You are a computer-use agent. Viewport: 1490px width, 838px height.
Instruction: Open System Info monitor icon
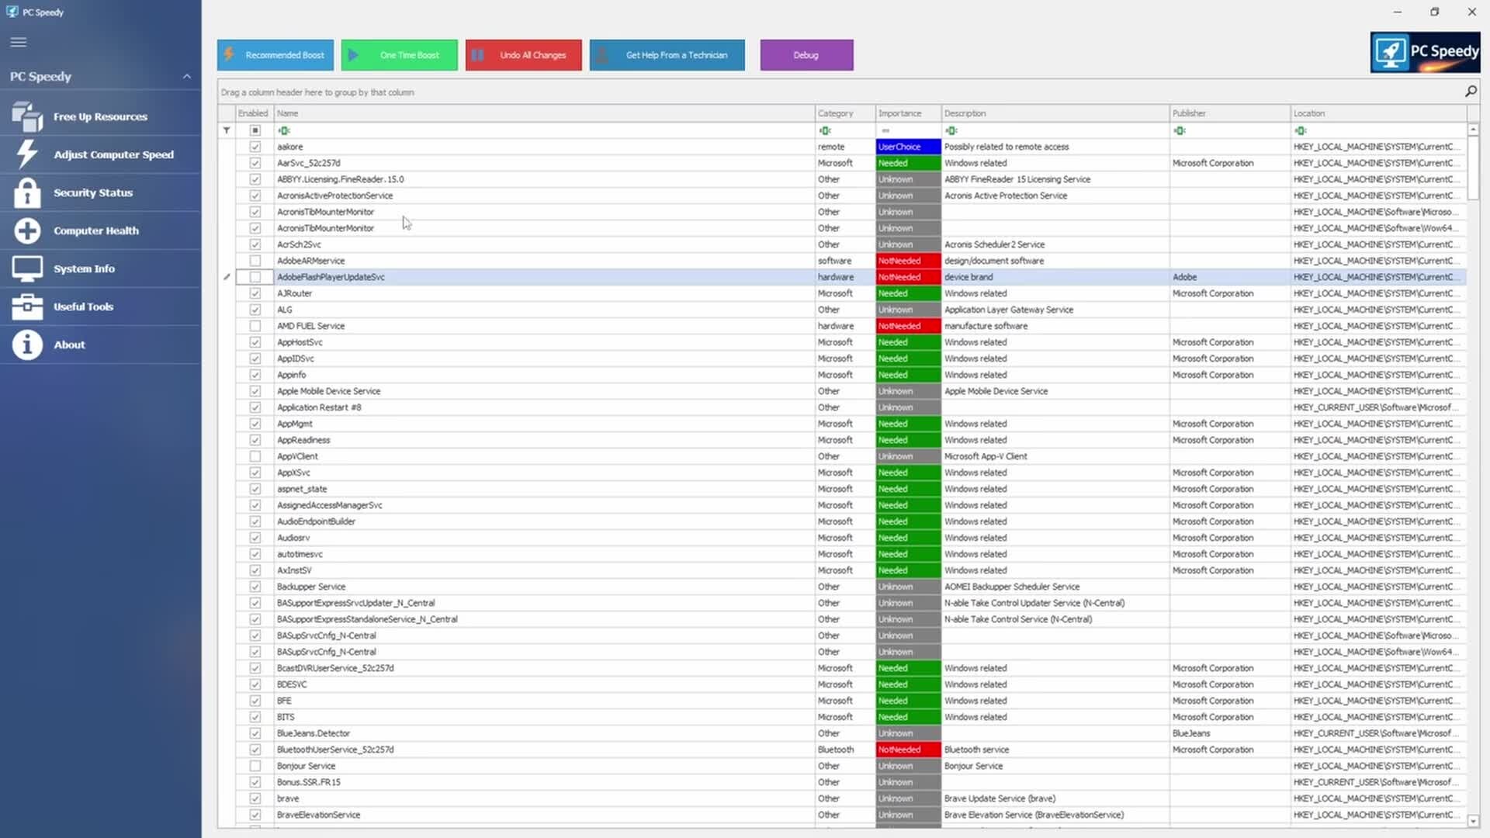[27, 268]
